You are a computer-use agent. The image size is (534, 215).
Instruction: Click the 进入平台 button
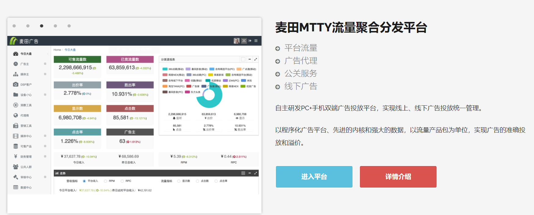click(x=314, y=177)
